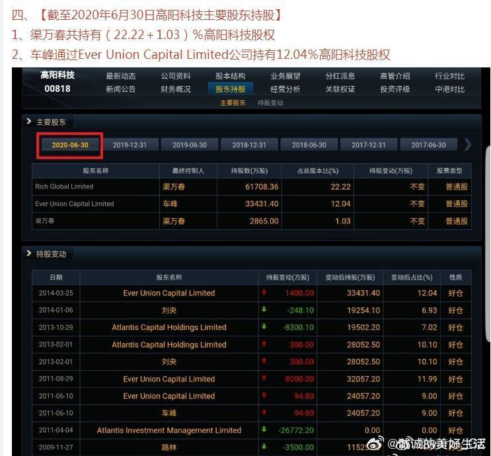Click 好仓 in the 2014-03-25 row
491x456 pixels.
[455, 293]
